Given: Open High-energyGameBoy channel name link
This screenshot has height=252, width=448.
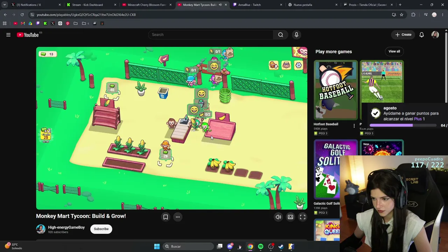Looking at the screenshot, I should [66, 227].
